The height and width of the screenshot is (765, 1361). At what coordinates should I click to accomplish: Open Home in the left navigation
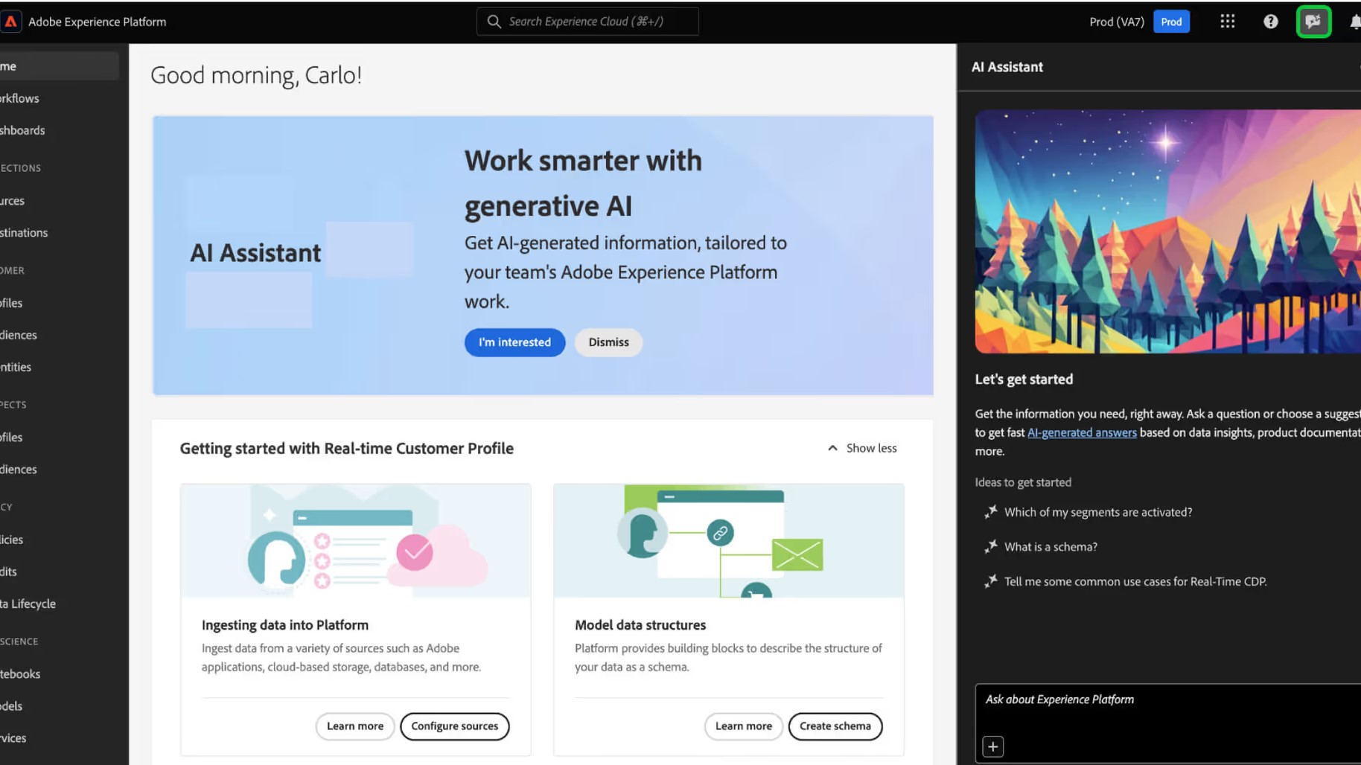(x=60, y=66)
